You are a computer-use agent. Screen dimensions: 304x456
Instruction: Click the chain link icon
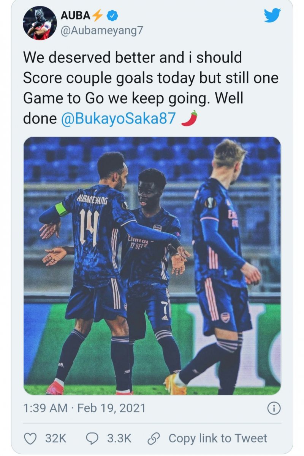click(x=154, y=438)
